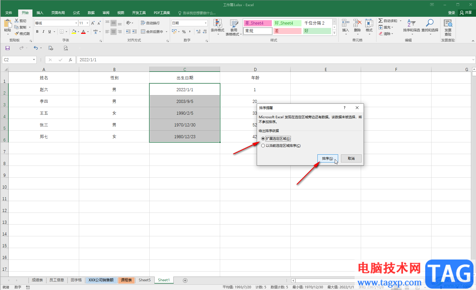The width and height of the screenshot is (476, 290).
Task: Expand the formula bar
Action: 473,60
